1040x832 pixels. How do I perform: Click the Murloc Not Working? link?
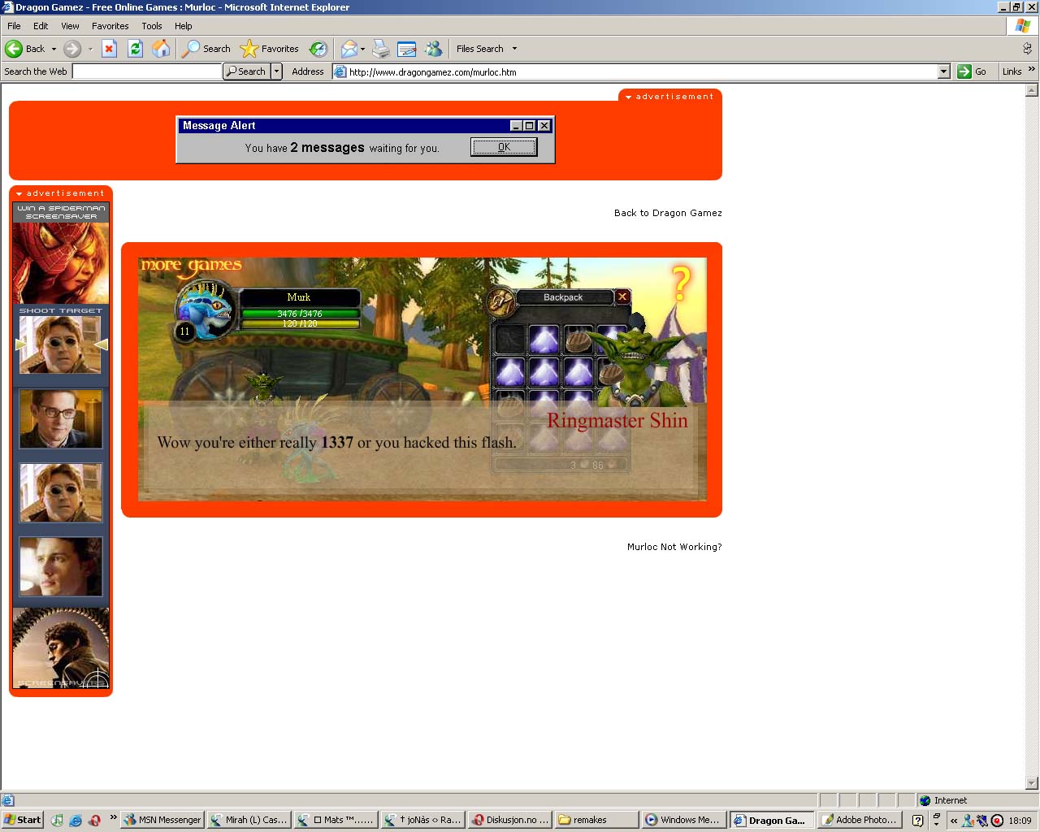[x=674, y=547]
